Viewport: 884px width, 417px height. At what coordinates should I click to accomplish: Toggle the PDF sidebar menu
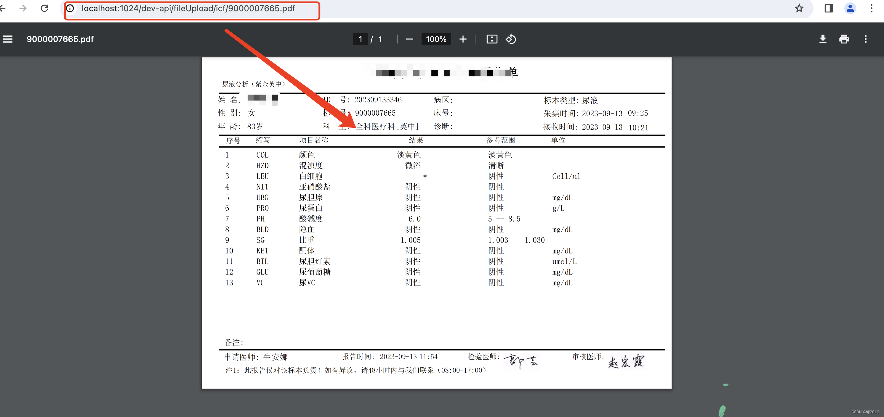pyautogui.click(x=7, y=39)
